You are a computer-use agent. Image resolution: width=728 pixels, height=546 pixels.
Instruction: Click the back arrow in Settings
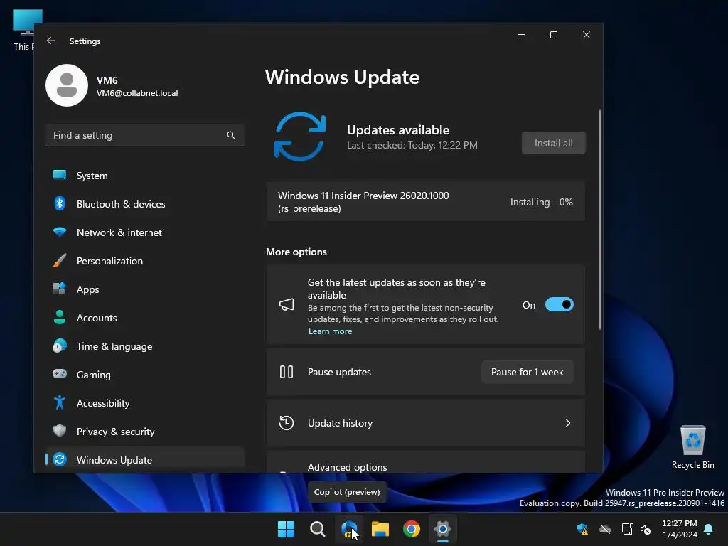[51, 41]
